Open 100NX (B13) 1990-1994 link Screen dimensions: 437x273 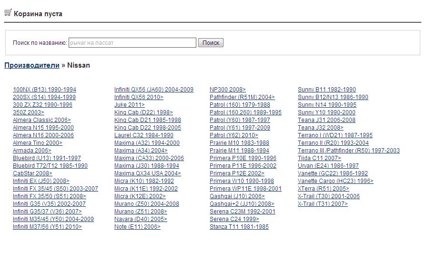(45, 90)
